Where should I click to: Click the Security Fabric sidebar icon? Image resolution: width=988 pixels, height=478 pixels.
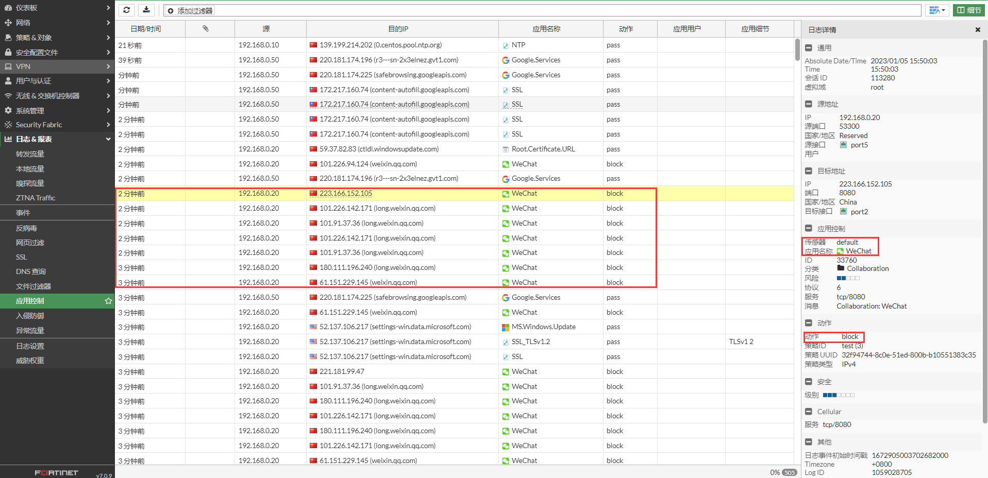(x=8, y=125)
